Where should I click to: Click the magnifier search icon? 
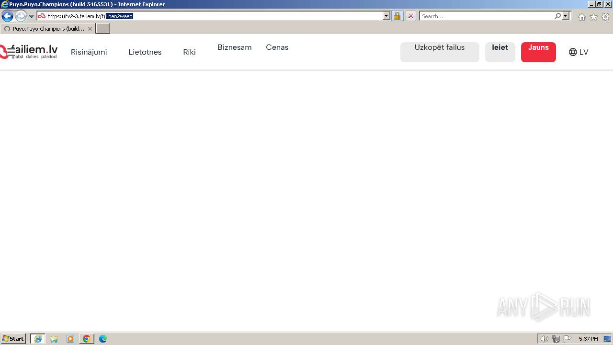tap(557, 16)
